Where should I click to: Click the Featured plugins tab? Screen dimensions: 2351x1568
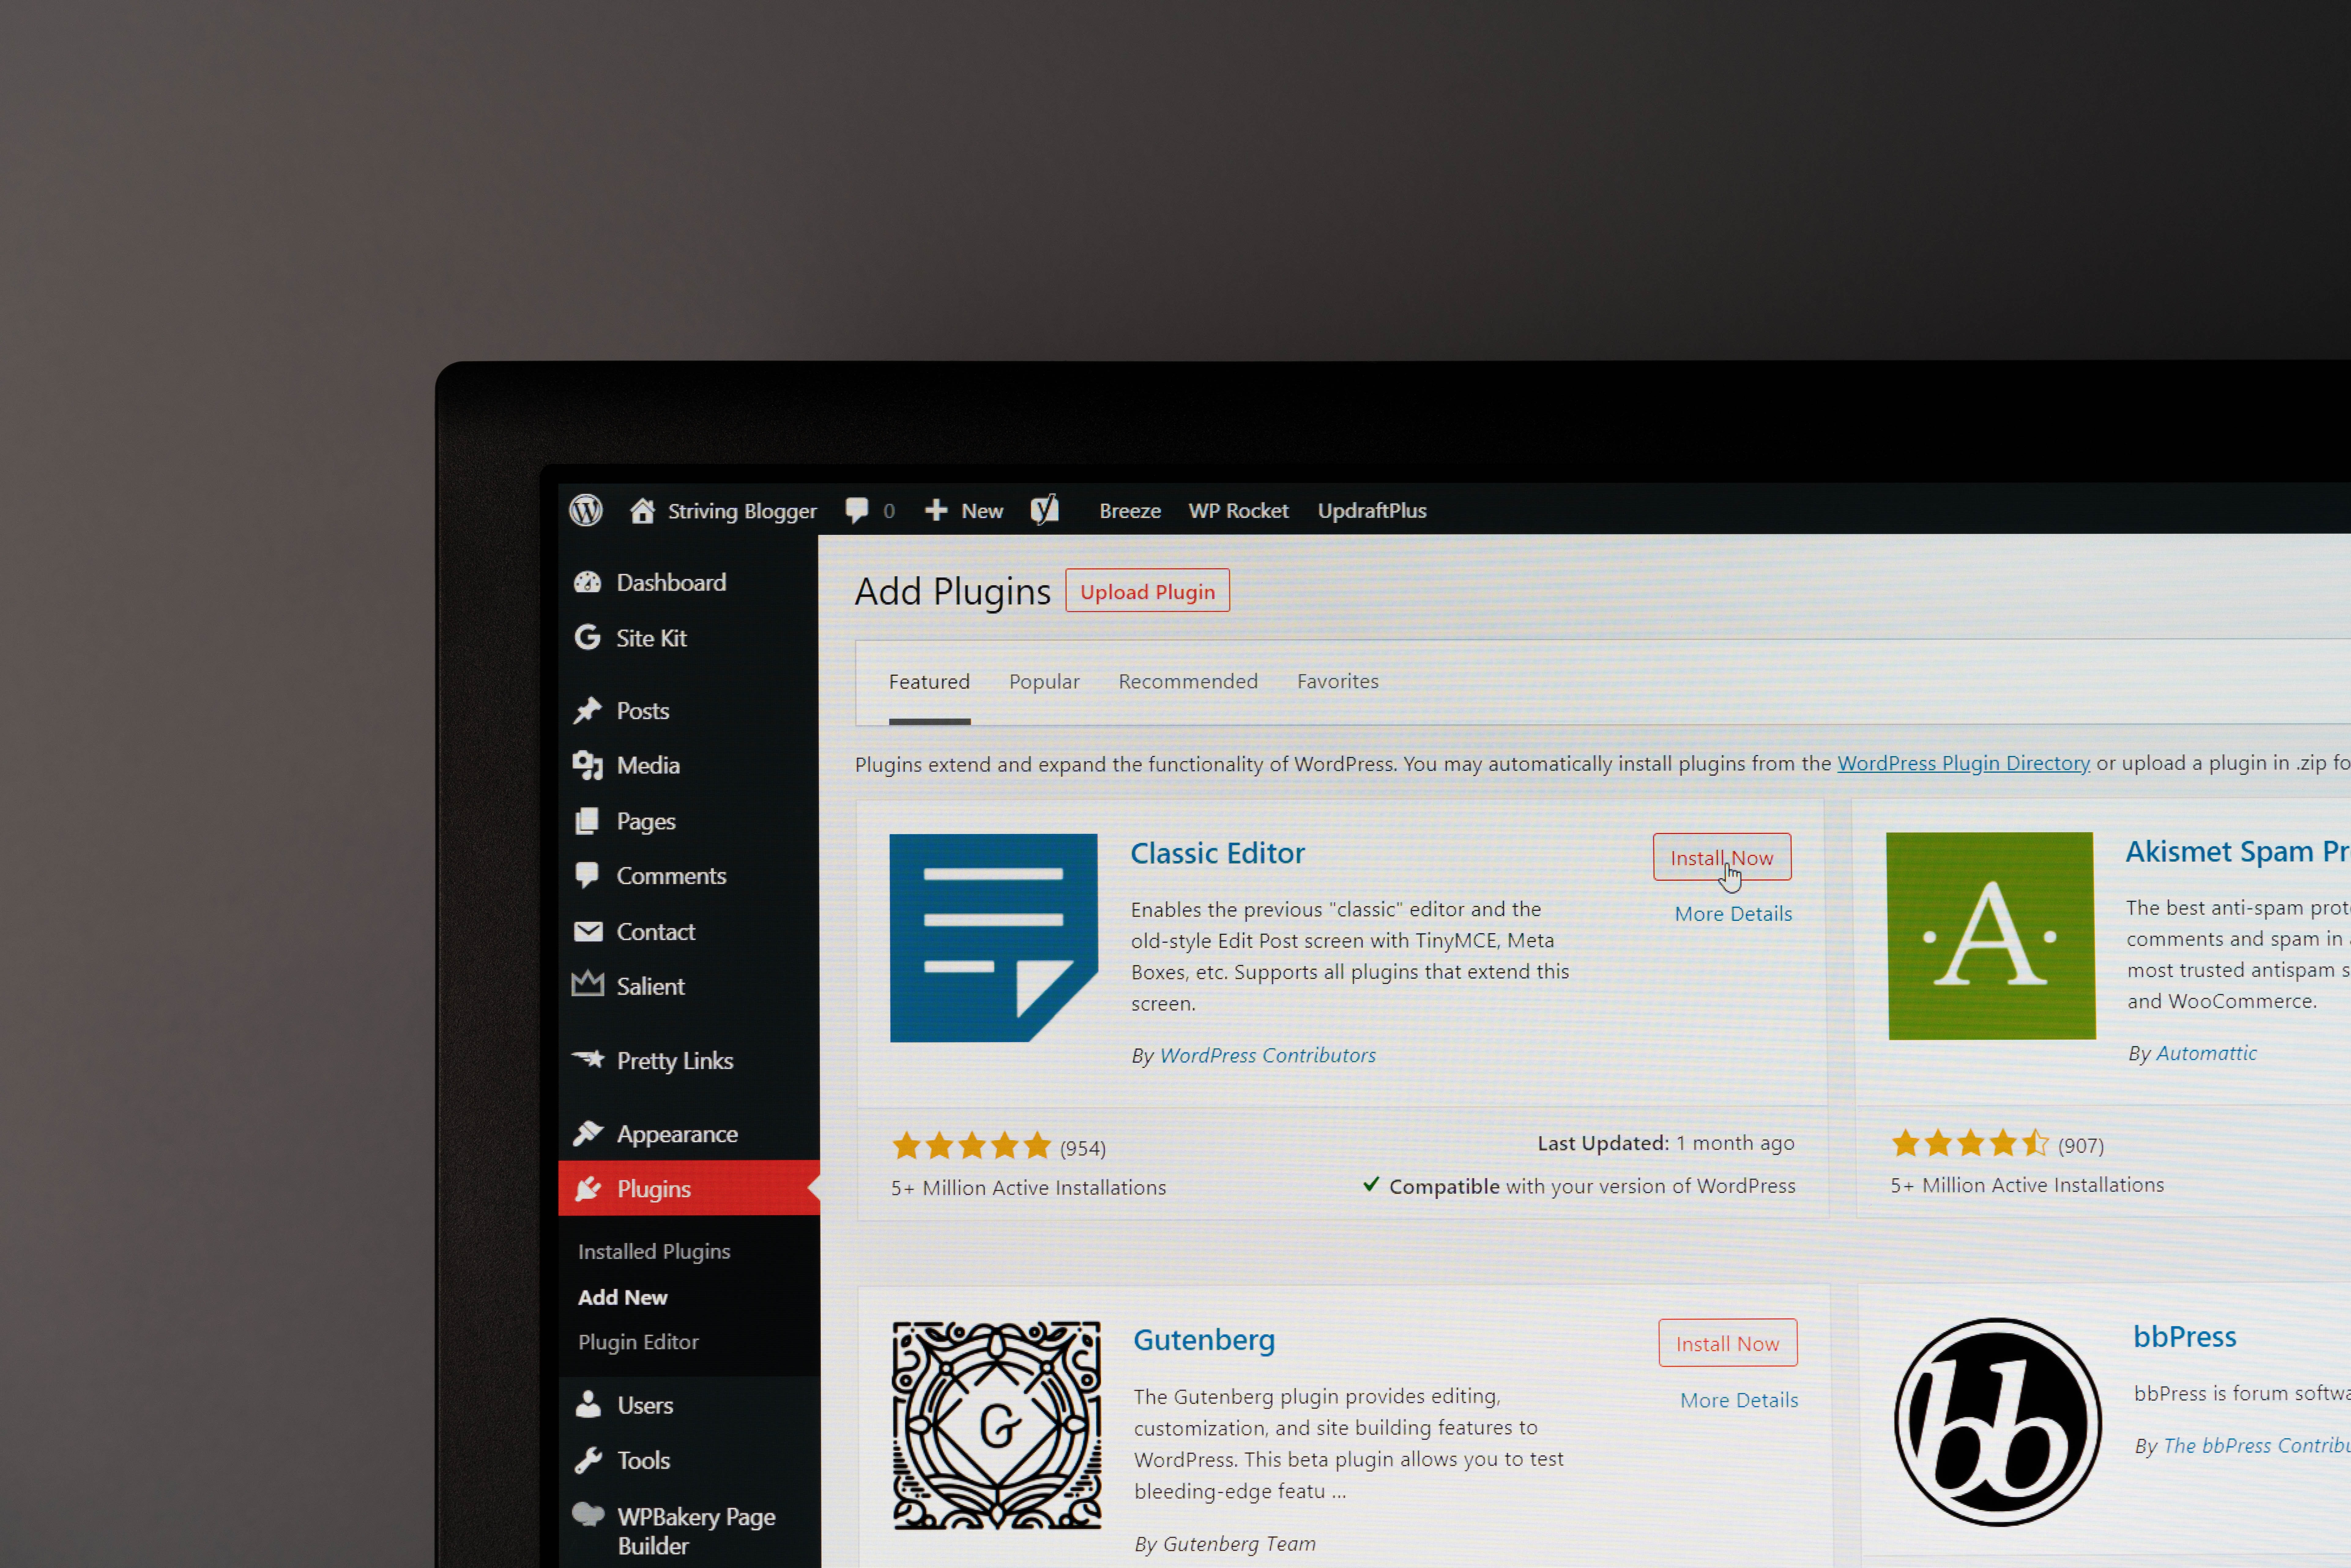coord(929,681)
